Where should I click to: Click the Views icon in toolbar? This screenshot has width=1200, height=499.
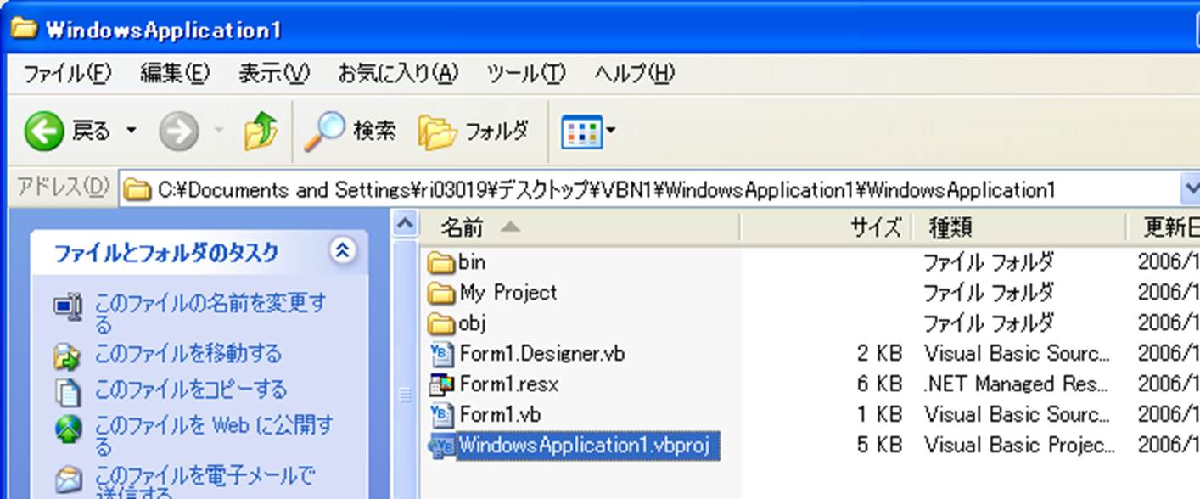tap(581, 132)
